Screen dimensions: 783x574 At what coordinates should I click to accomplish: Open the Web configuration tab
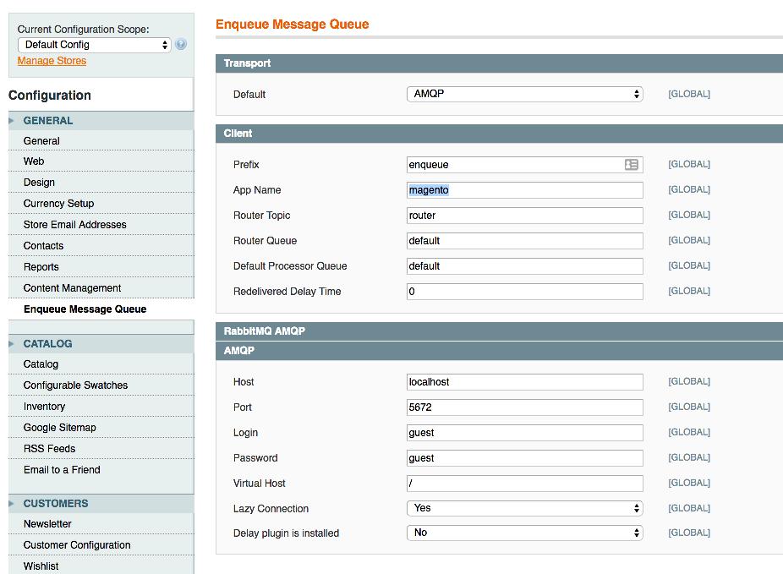pos(34,161)
